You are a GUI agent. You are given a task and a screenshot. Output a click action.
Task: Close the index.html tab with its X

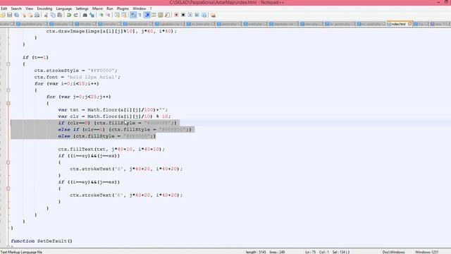pyautogui.click(x=410, y=24)
